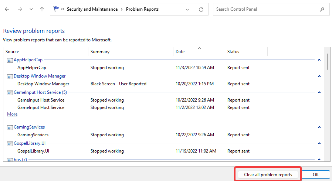Click the Forward navigation arrow

click(19, 9)
